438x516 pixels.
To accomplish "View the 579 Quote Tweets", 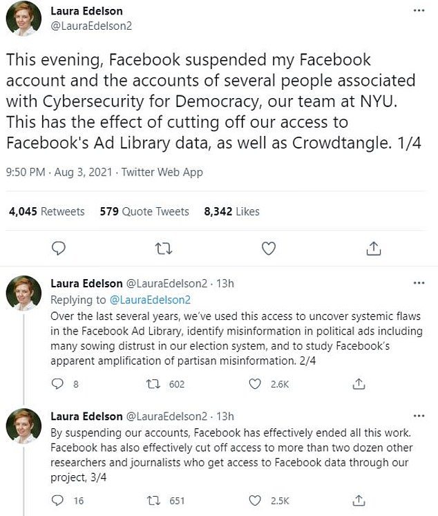I will (146, 211).
